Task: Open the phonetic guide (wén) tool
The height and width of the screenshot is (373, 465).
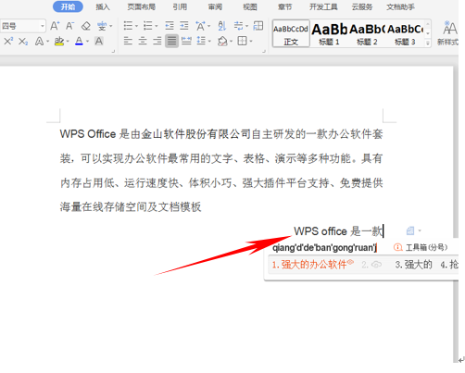Action: [102, 26]
